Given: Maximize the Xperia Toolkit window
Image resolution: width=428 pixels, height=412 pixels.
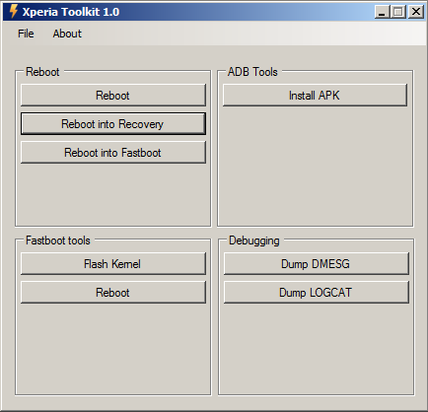Looking at the screenshot, I should click(397, 12).
